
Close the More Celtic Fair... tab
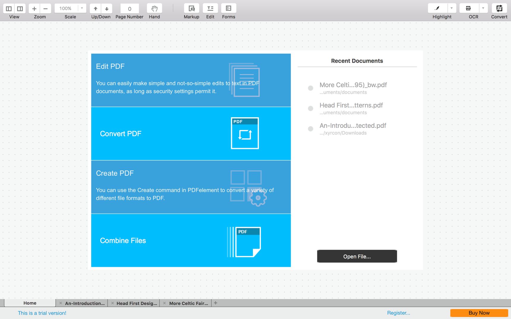tap(164, 303)
